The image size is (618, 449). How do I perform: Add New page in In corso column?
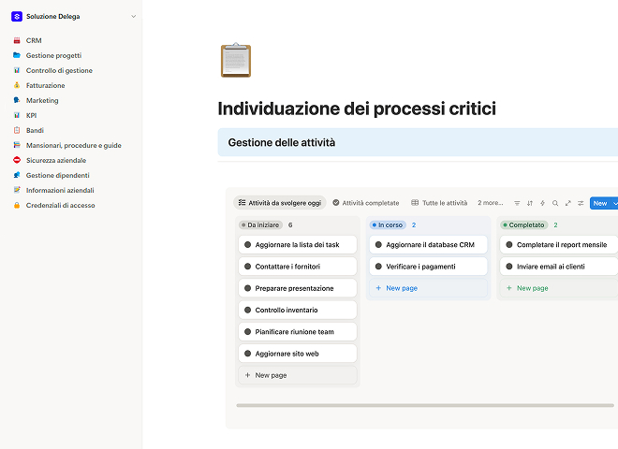429,288
